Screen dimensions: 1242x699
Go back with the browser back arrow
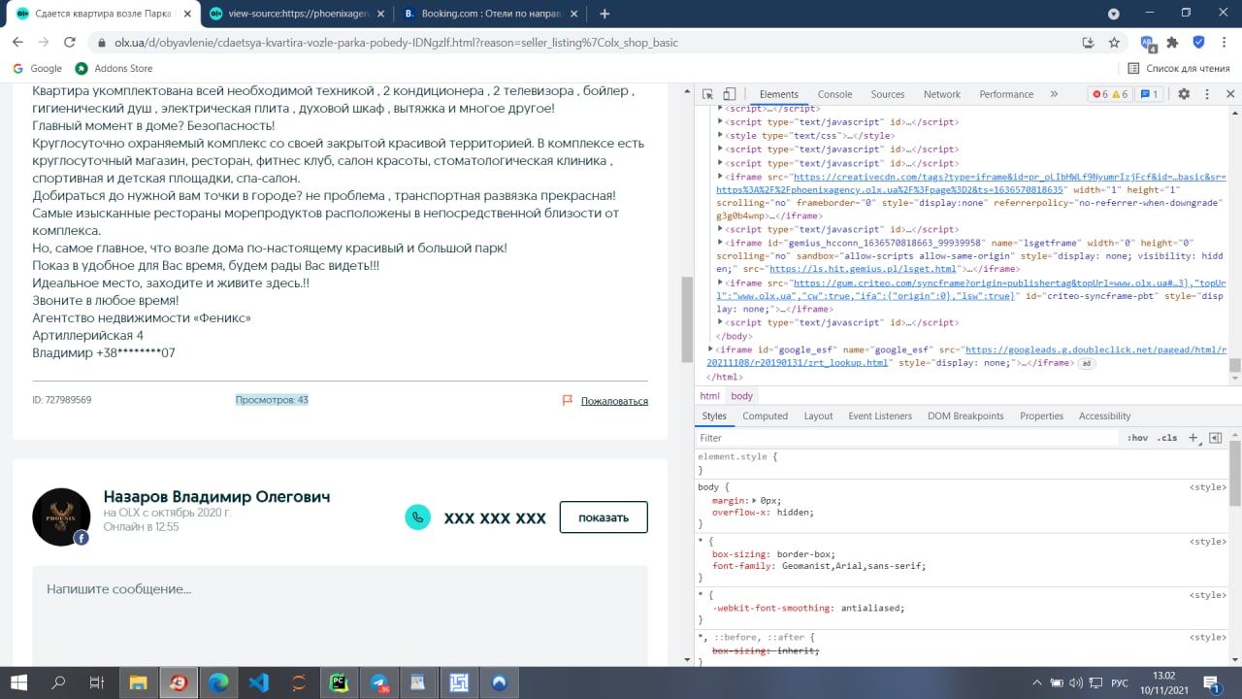(x=17, y=43)
